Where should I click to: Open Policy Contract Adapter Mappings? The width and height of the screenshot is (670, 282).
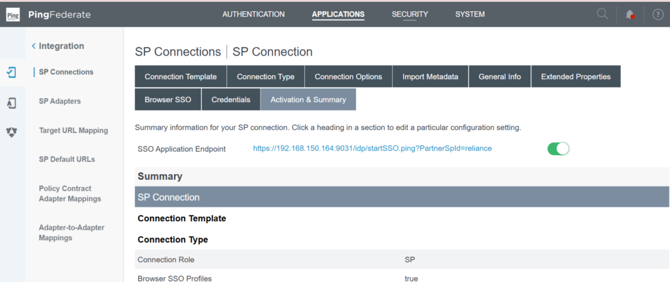[69, 194]
